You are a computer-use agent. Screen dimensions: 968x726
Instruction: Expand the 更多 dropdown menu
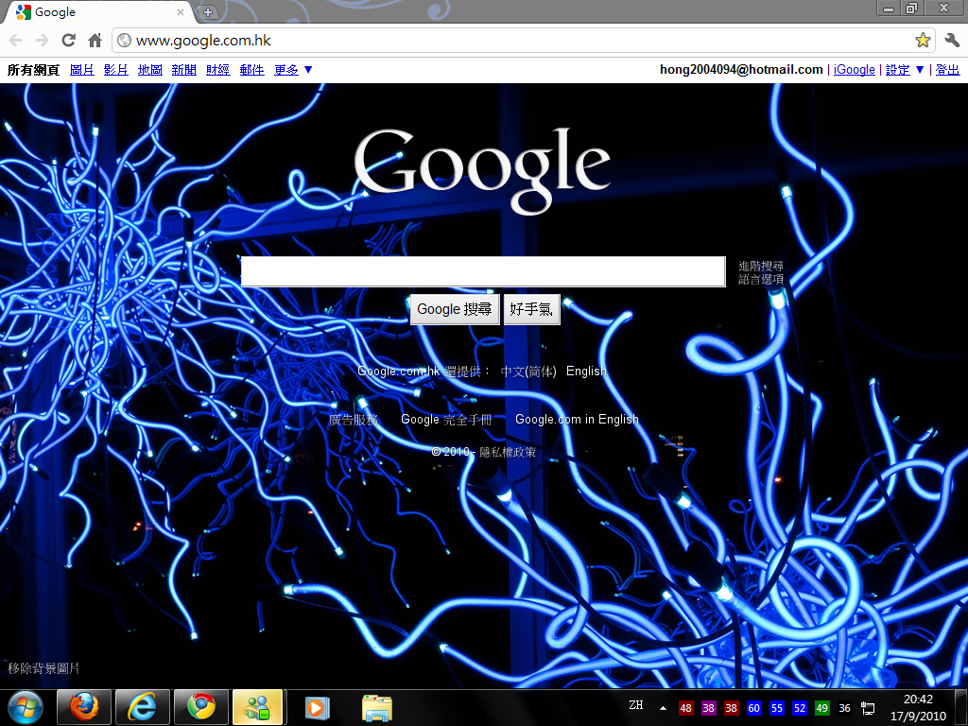293,70
